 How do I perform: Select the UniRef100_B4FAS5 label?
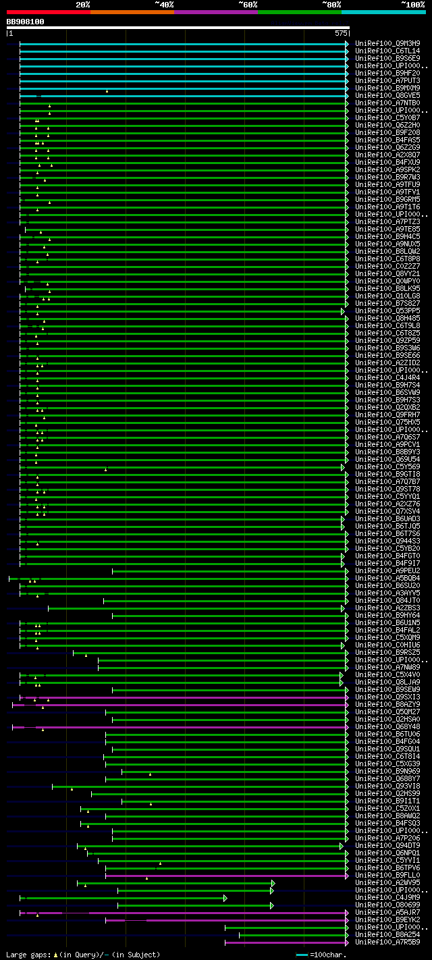point(388,140)
